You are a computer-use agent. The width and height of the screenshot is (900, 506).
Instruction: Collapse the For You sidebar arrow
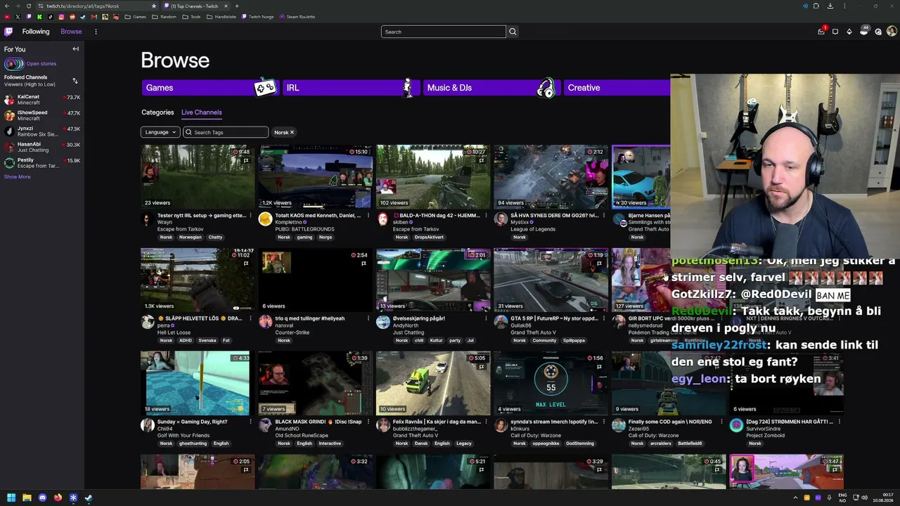(75, 49)
